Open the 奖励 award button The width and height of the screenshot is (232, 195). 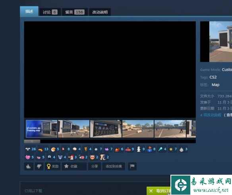(x=52, y=166)
